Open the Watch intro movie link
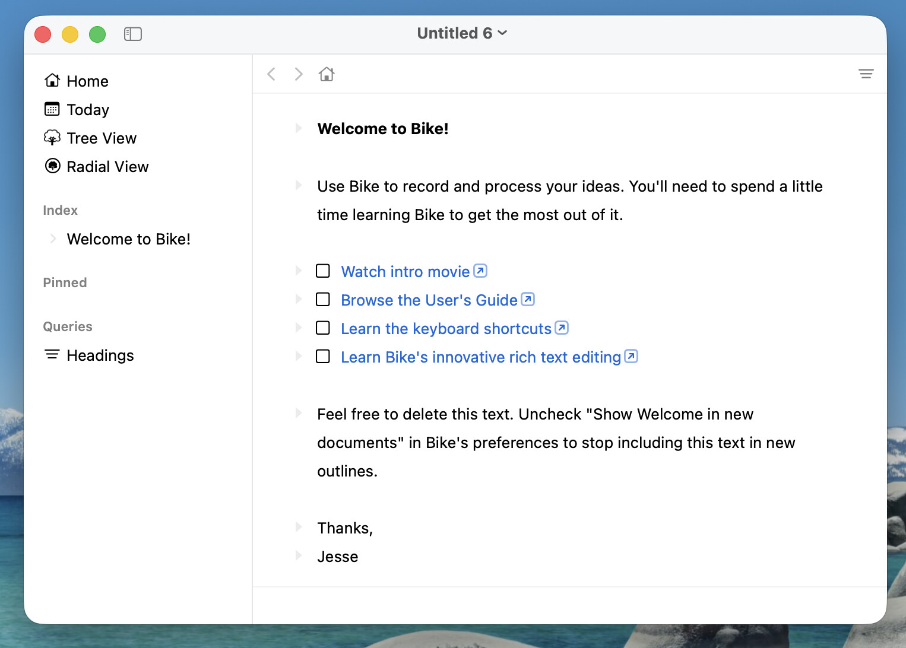 coord(405,272)
